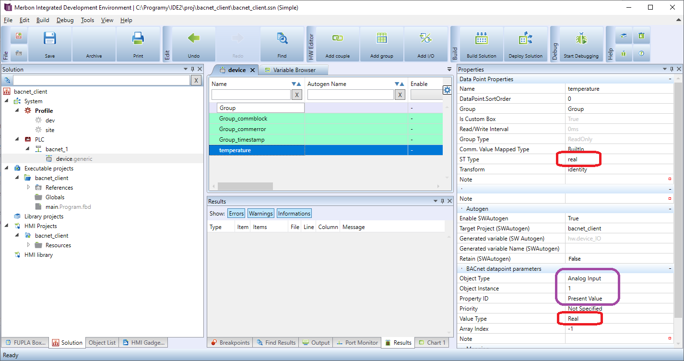
Task: Click the Archive toolbar icon
Action: coord(94,43)
